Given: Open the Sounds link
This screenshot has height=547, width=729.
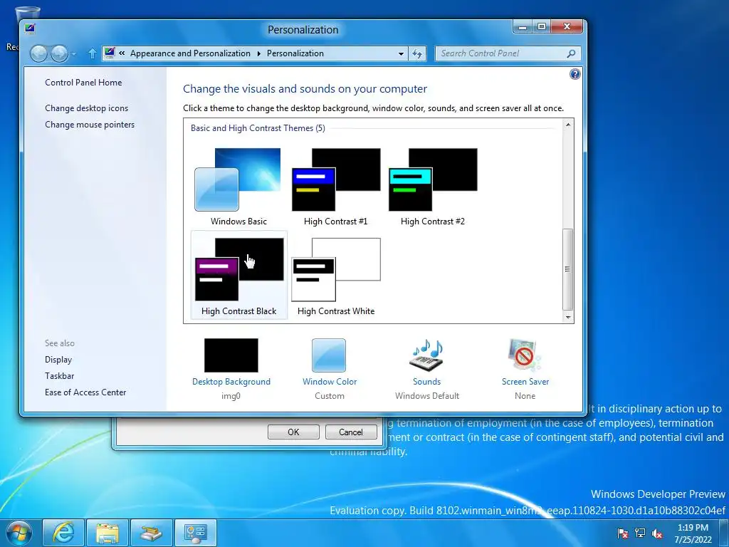Looking at the screenshot, I should point(427,382).
